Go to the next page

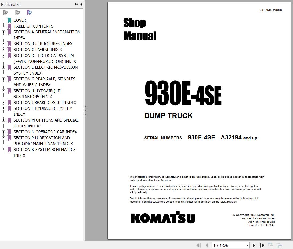click(x=254, y=245)
